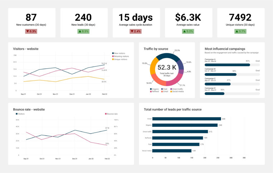Click the small purple 4.8% donut segment
The width and height of the screenshot is (273, 173).
tap(181, 72)
